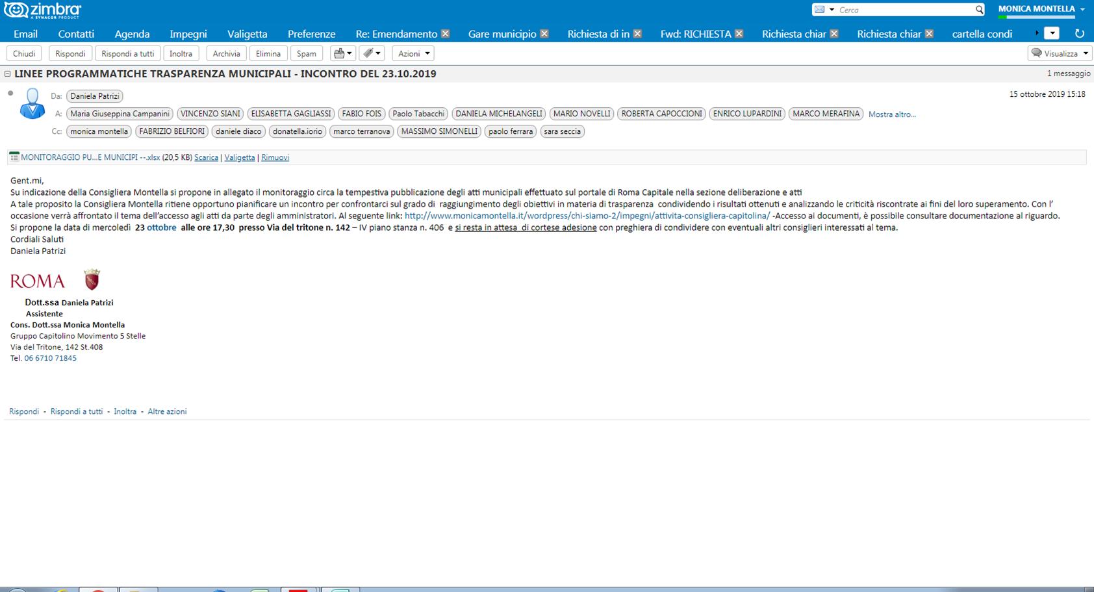The width and height of the screenshot is (1094, 592).
Task: Click recipient chip 'MARCO MERAFINA'
Action: [x=826, y=114]
